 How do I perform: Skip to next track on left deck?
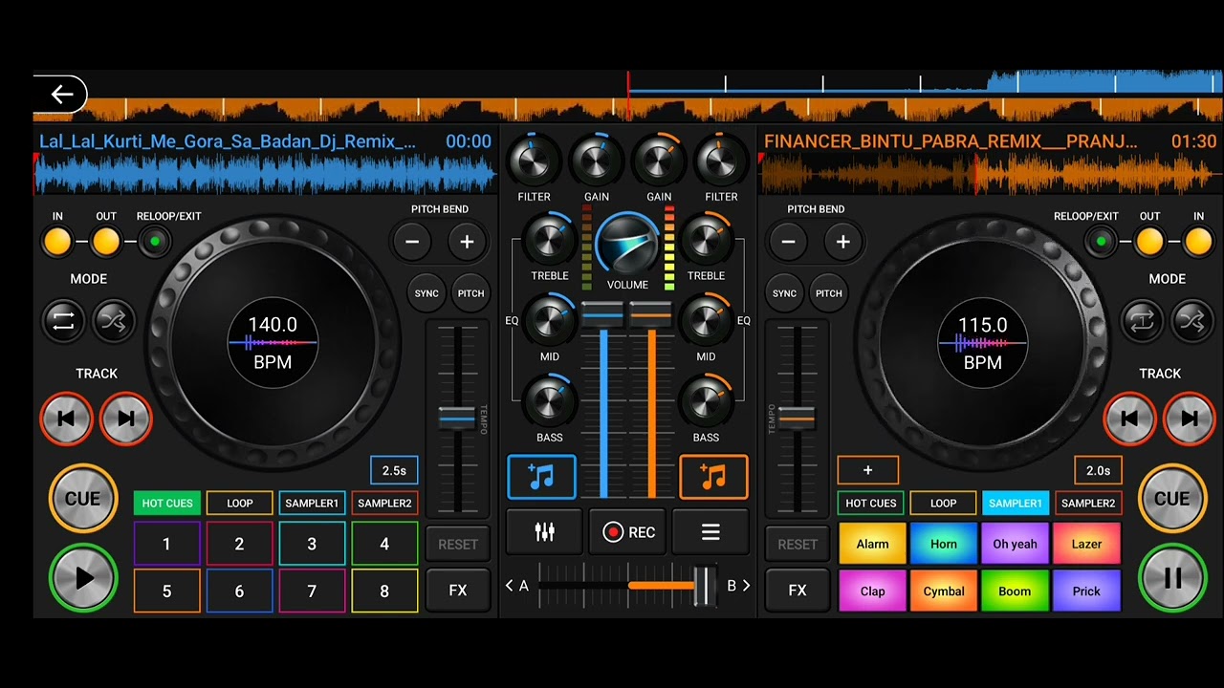(126, 419)
